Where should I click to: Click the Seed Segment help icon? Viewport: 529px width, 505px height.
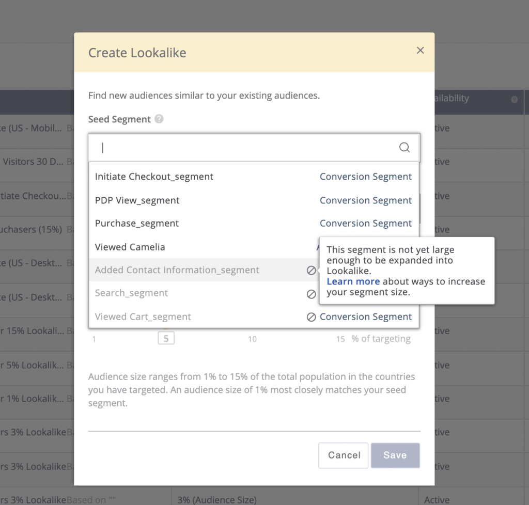(x=159, y=119)
